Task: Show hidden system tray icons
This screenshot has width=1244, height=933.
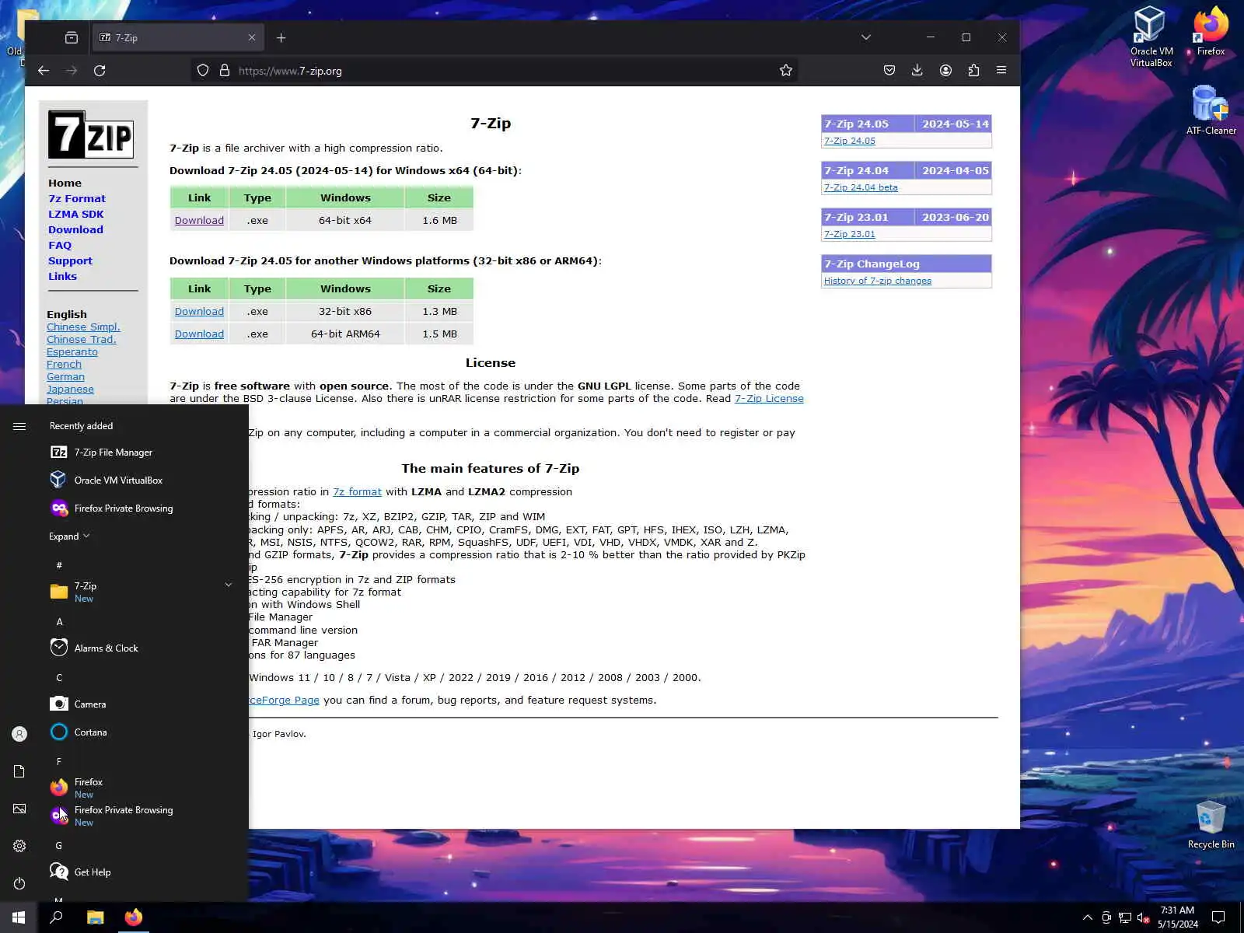Action: (x=1087, y=917)
